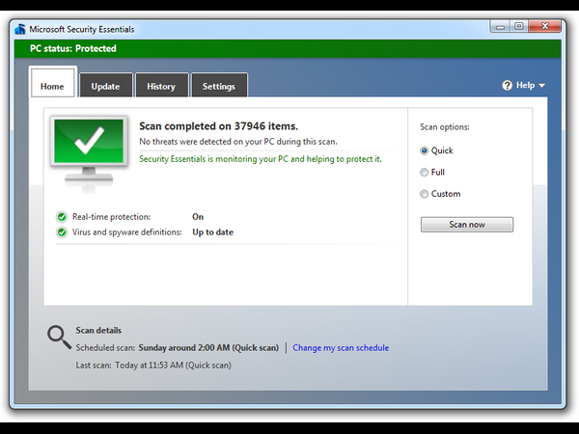Click the 'PC status: Protected' banner text
Image resolution: width=579 pixels, height=434 pixels.
coord(73,49)
